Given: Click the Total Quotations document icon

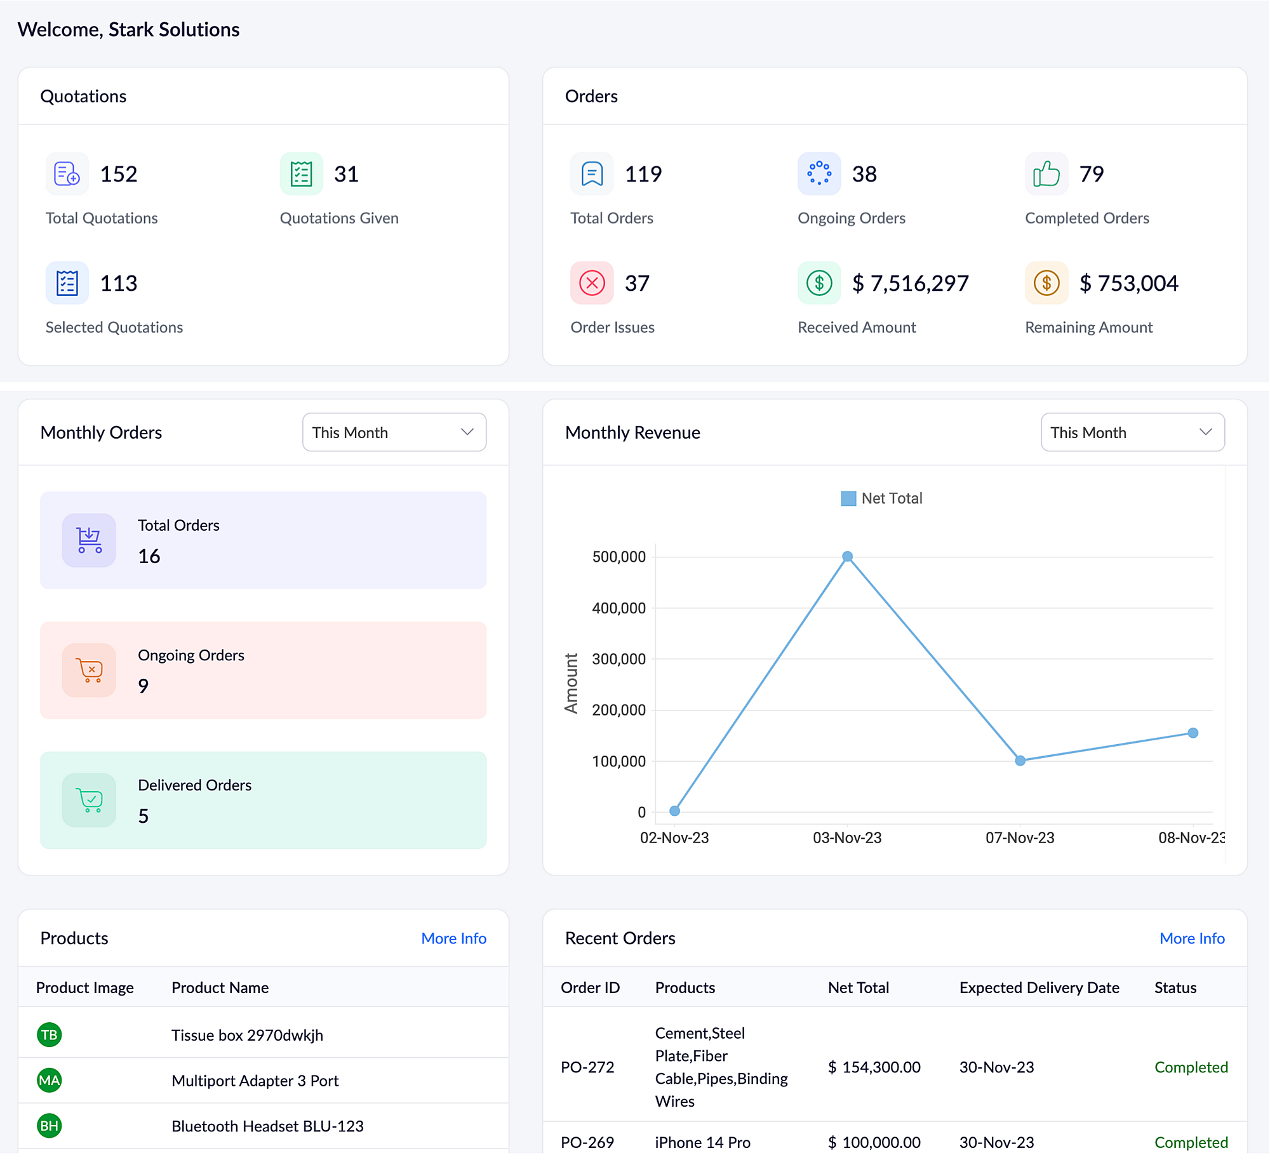Looking at the screenshot, I should point(67,174).
